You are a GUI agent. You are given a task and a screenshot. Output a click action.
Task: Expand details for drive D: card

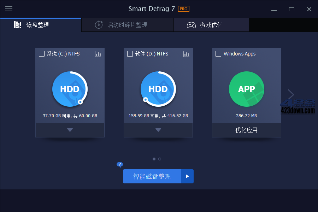point(158,130)
